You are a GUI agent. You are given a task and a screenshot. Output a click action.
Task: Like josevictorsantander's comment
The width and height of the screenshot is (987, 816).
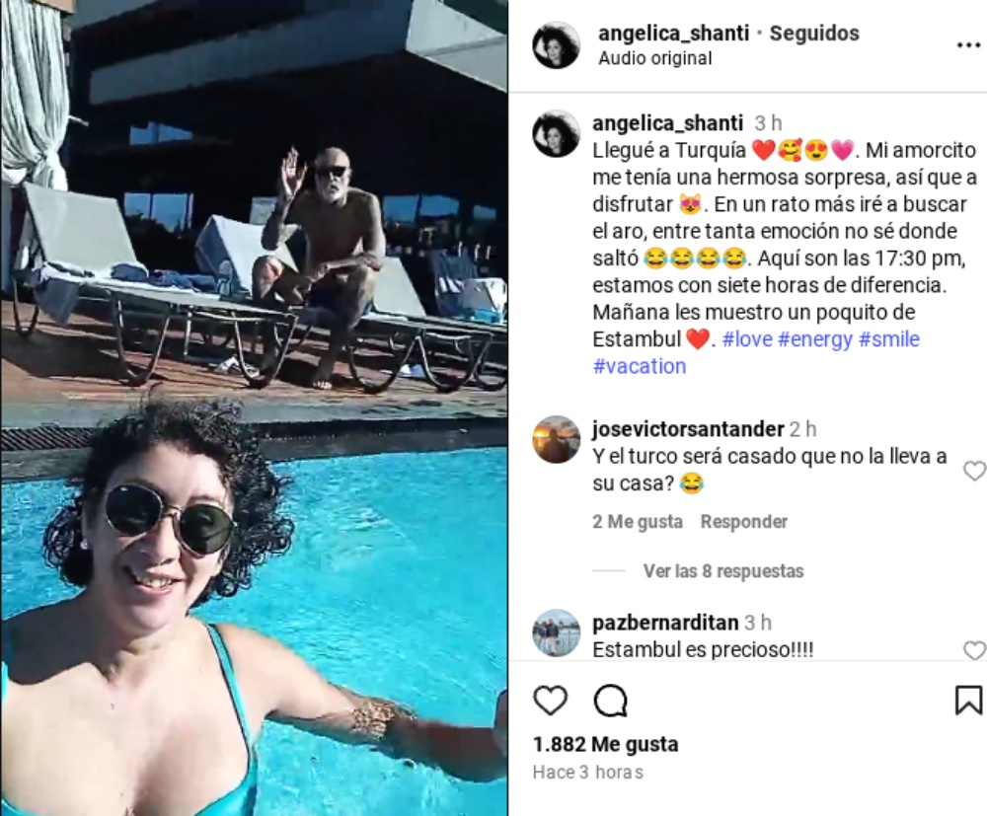(974, 470)
